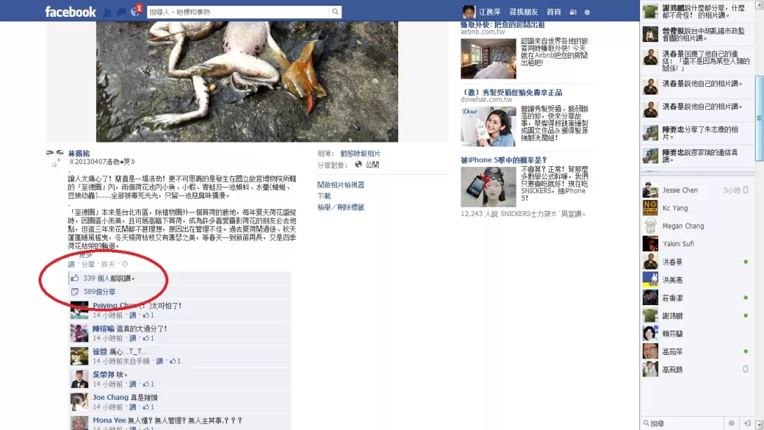
Task: Click 讚 to like the photo post
Action: (x=71, y=264)
